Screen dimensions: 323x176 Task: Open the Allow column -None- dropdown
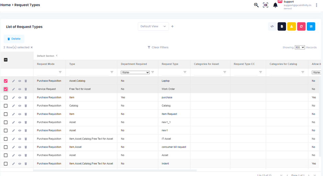[x=316, y=72]
